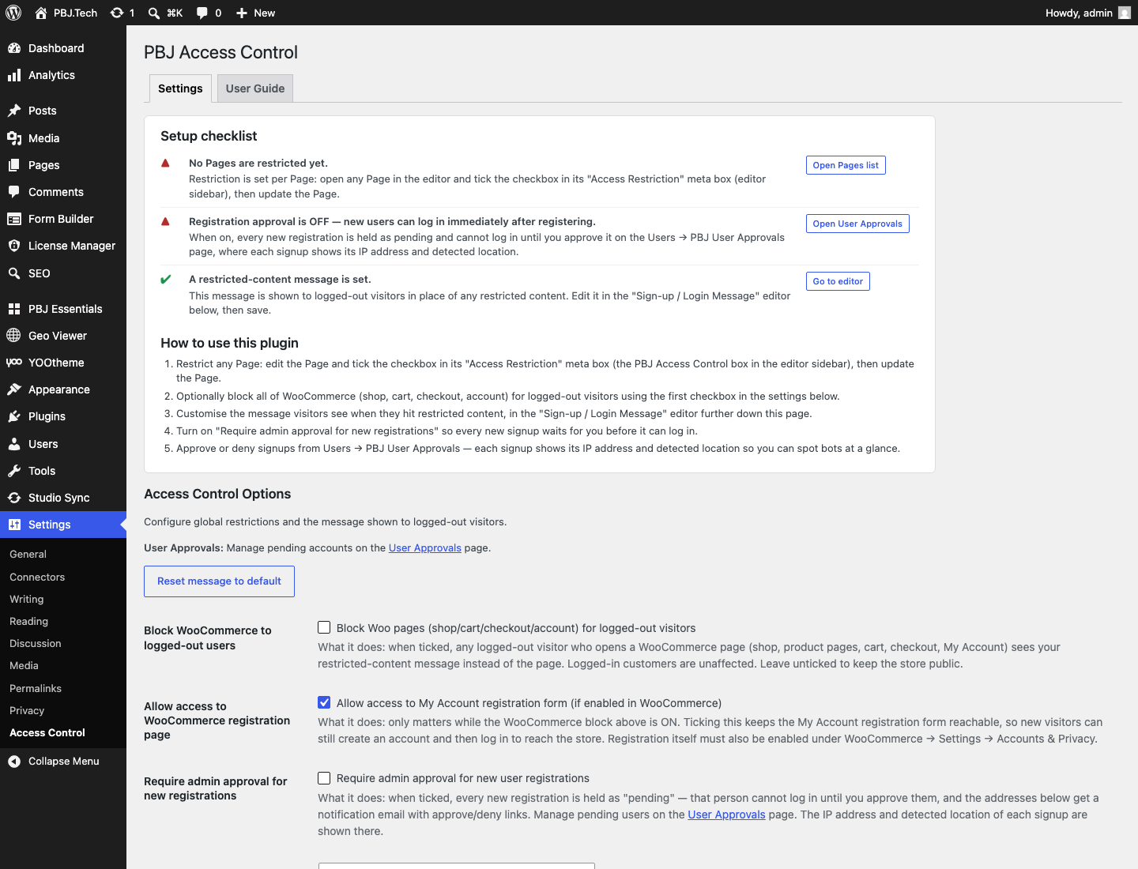Click the updates circular arrows icon
The height and width of the screenshot is (869, 1138).
click(117, 13)
